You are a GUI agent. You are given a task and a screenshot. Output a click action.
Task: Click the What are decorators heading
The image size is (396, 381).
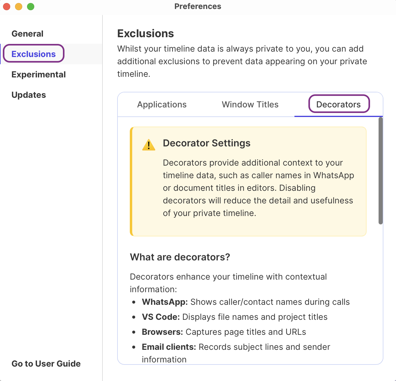[179, 257]
